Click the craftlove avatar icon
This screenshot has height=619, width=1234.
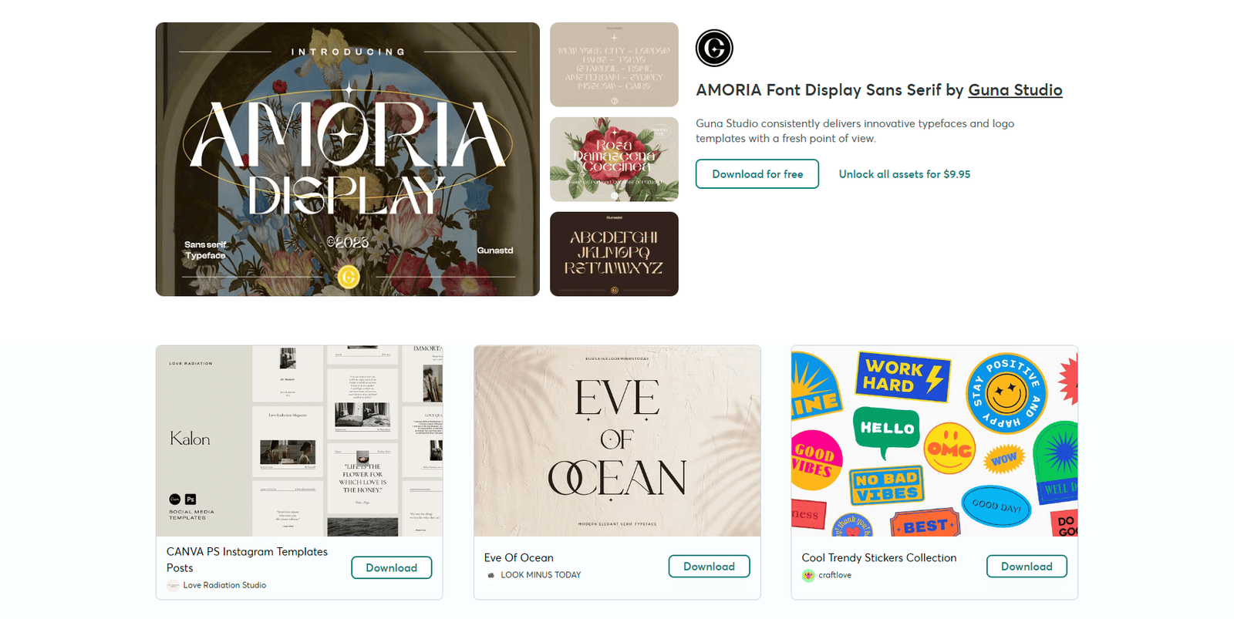pyautogui.click(x=808, y=575)
